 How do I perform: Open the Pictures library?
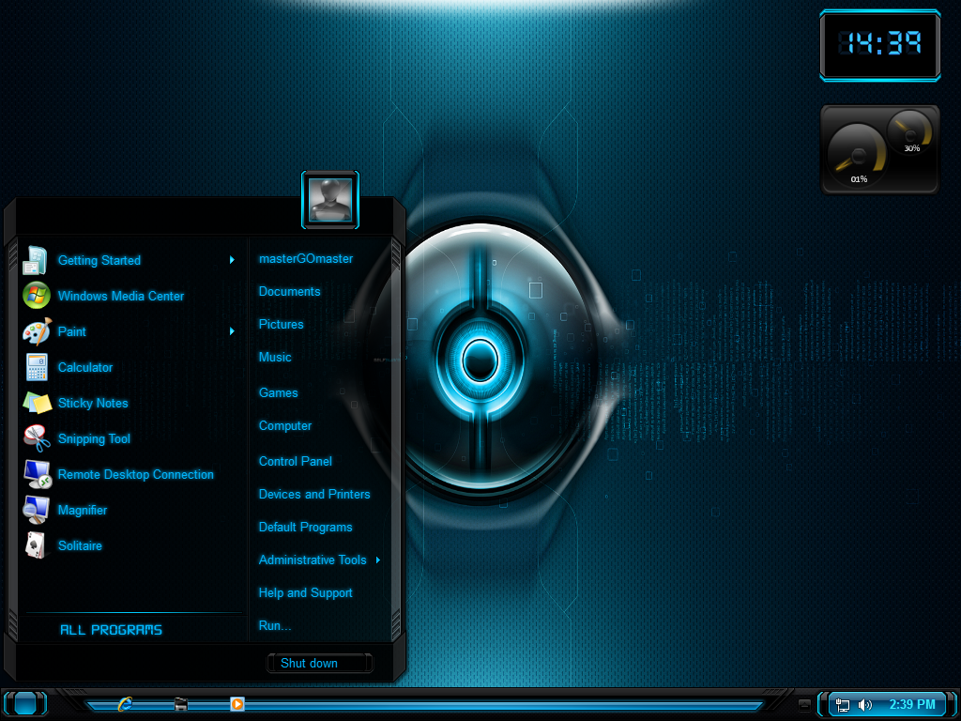coord(281,324)
